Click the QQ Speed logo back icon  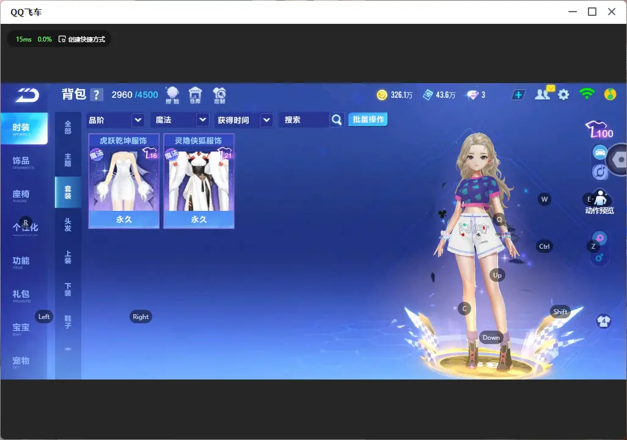(x=27, y=95)
